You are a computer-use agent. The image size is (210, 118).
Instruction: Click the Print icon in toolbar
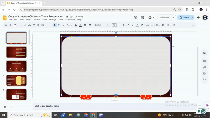29,25
